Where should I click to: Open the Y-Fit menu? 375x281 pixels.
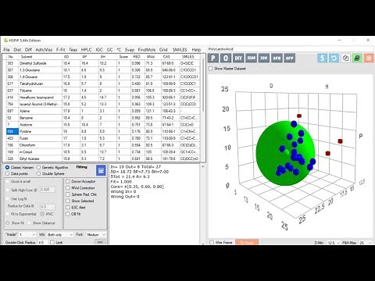point(60,50)
